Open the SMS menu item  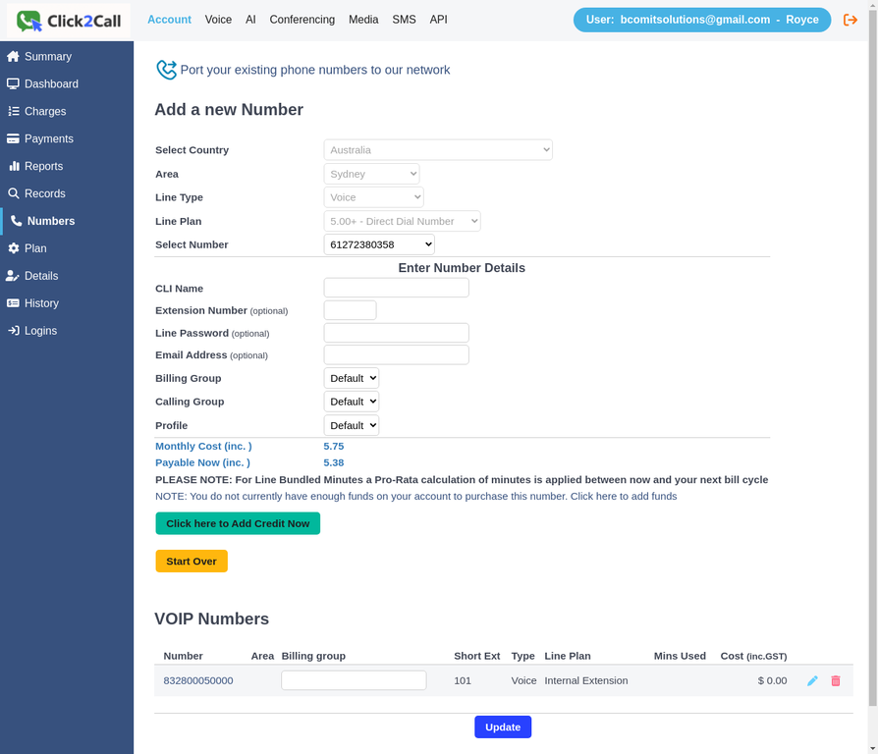[404, 19]
